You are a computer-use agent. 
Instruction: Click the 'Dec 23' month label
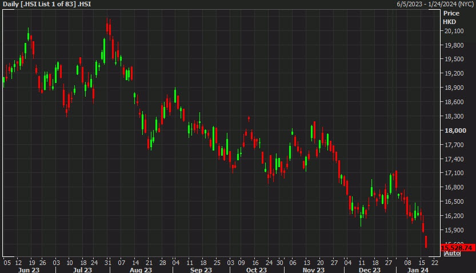tap(370, 270)
